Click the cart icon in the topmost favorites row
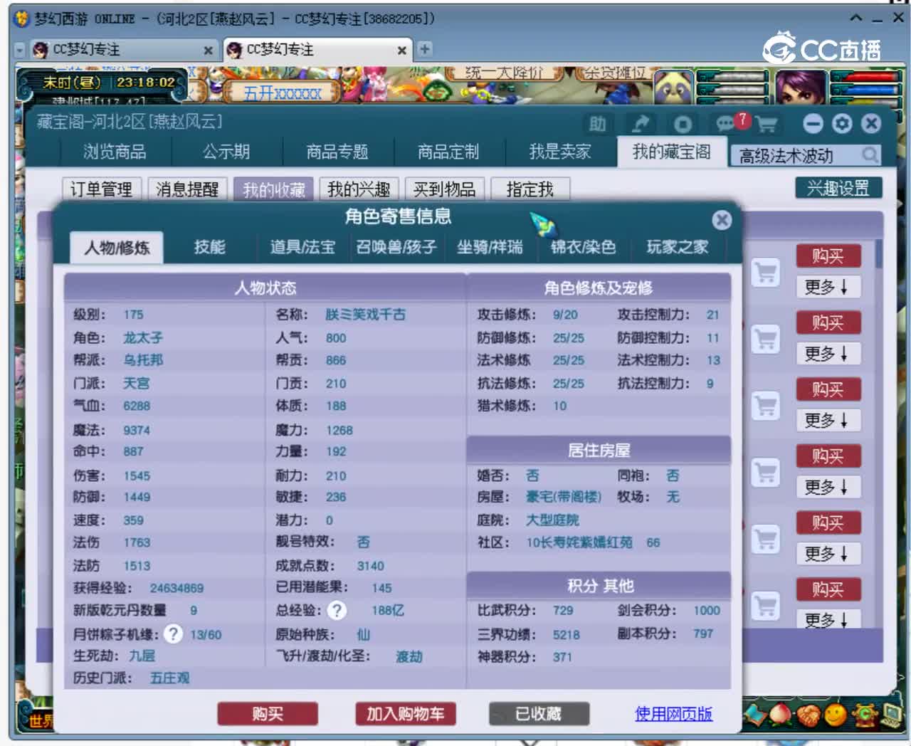This screenshot has height=746, width=911. [766, 273]
